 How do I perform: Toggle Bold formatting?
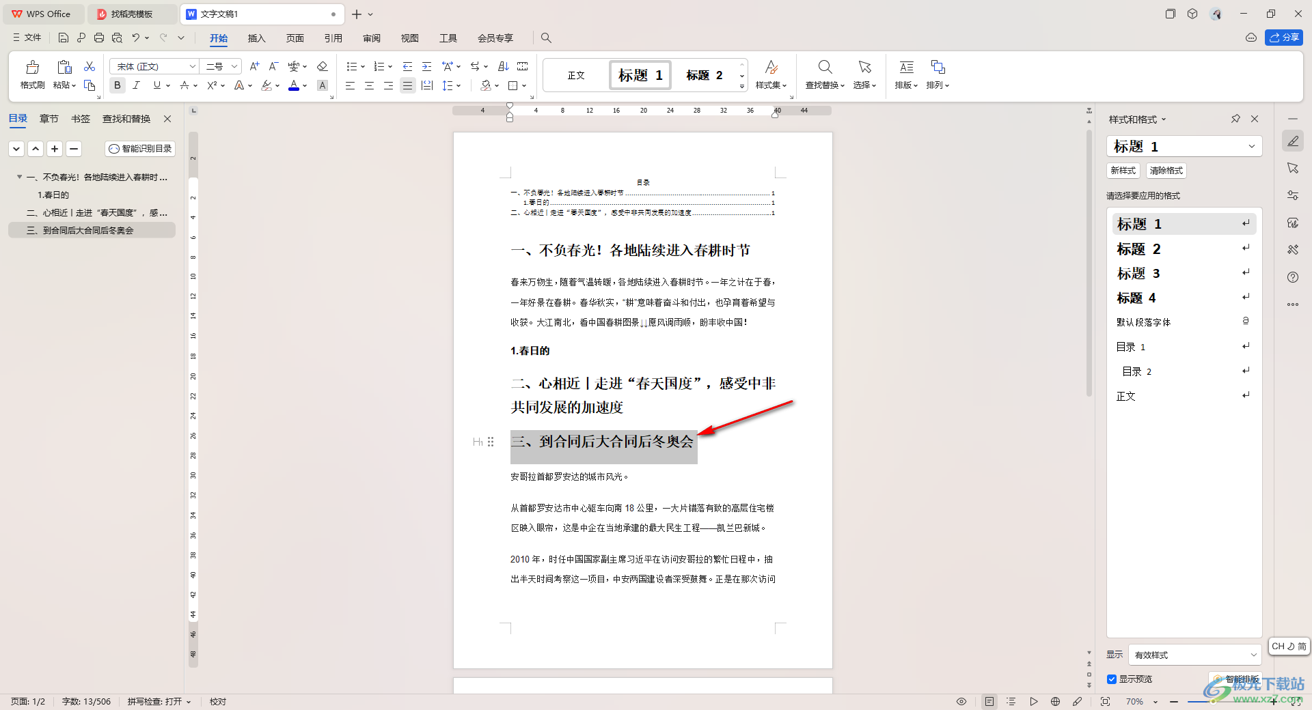coord(118,85)
